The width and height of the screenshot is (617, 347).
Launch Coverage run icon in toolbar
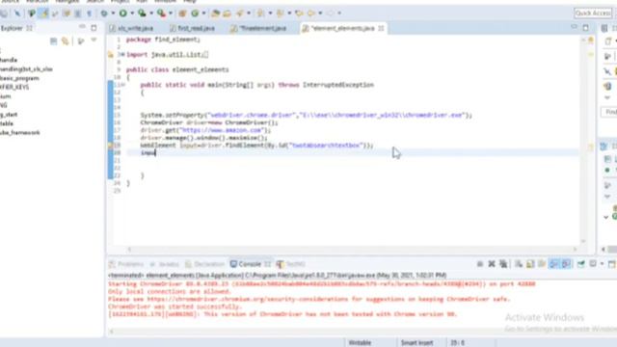(x=142, y=13)
